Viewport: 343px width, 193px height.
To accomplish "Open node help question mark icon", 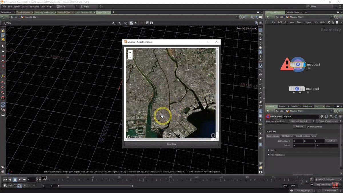I will tap(340, 117).
